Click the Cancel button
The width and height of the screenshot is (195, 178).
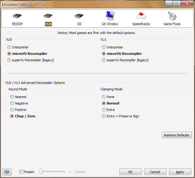155,172
